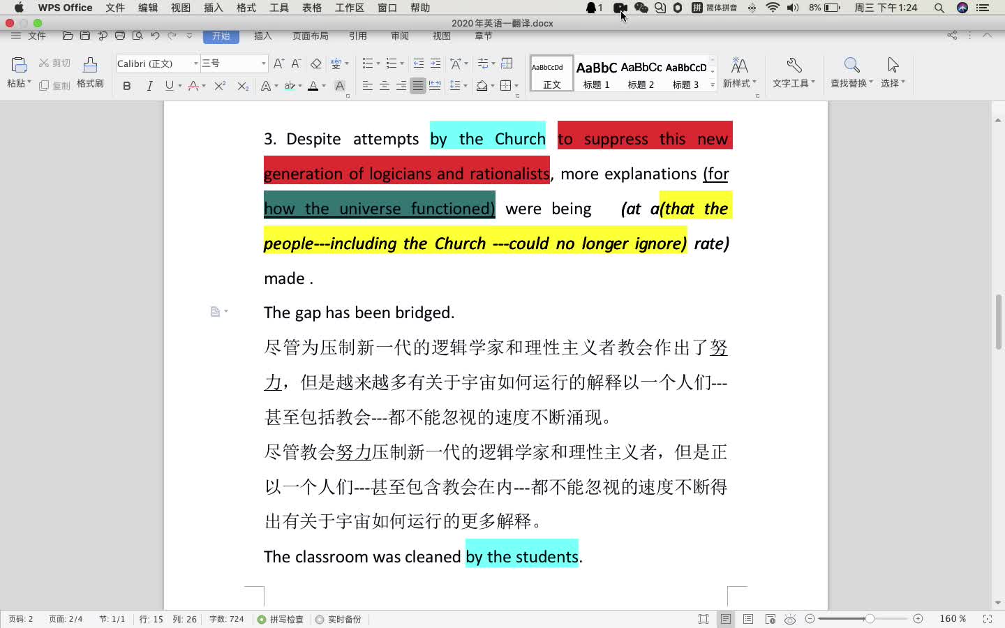Screen dimensions: 1005x628
Task: Open the quick access toolbar customize arrow
Action: (189, 36)
